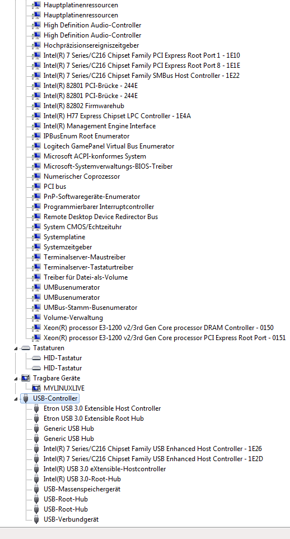Click the USB-Controller category icon

click(26, 398)
